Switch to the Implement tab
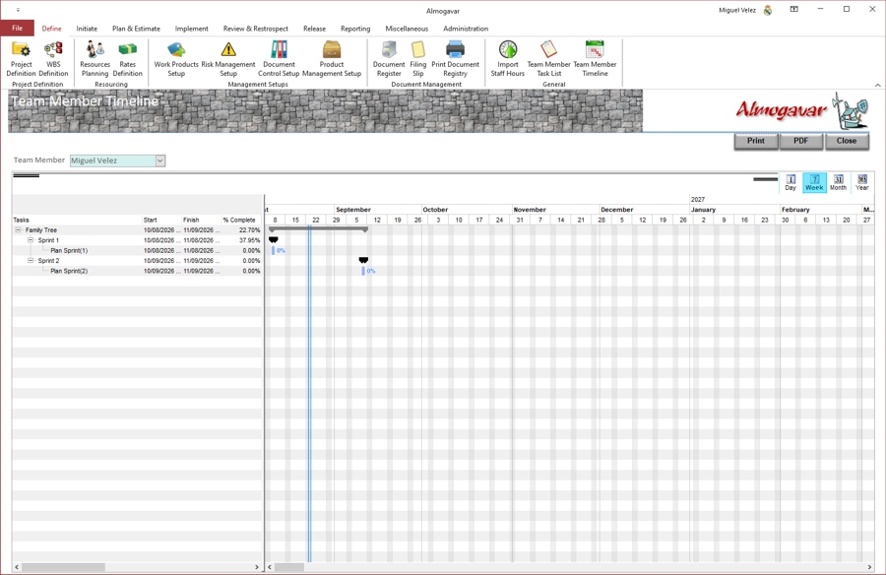Screen dimensions: 886x575 click(x=192, y=29)
